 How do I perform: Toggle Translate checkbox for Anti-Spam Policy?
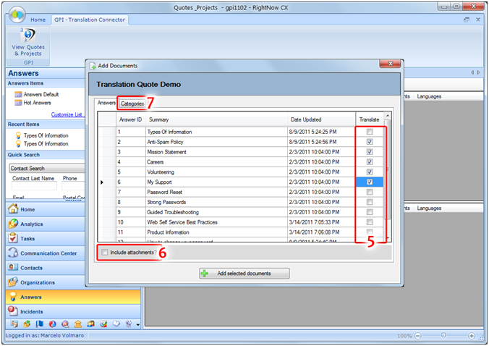tap(370, 142)
